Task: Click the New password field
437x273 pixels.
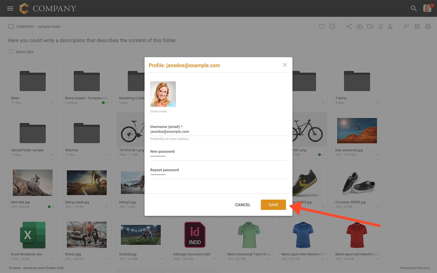Action: coord(218,156)
